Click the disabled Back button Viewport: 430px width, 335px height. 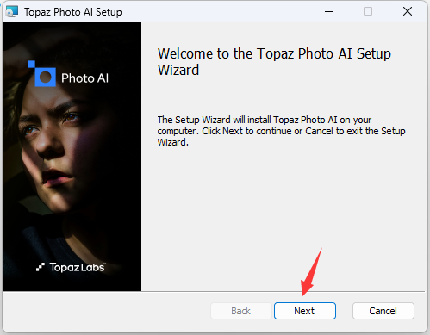pyautogui.click(x=241, y=311)
